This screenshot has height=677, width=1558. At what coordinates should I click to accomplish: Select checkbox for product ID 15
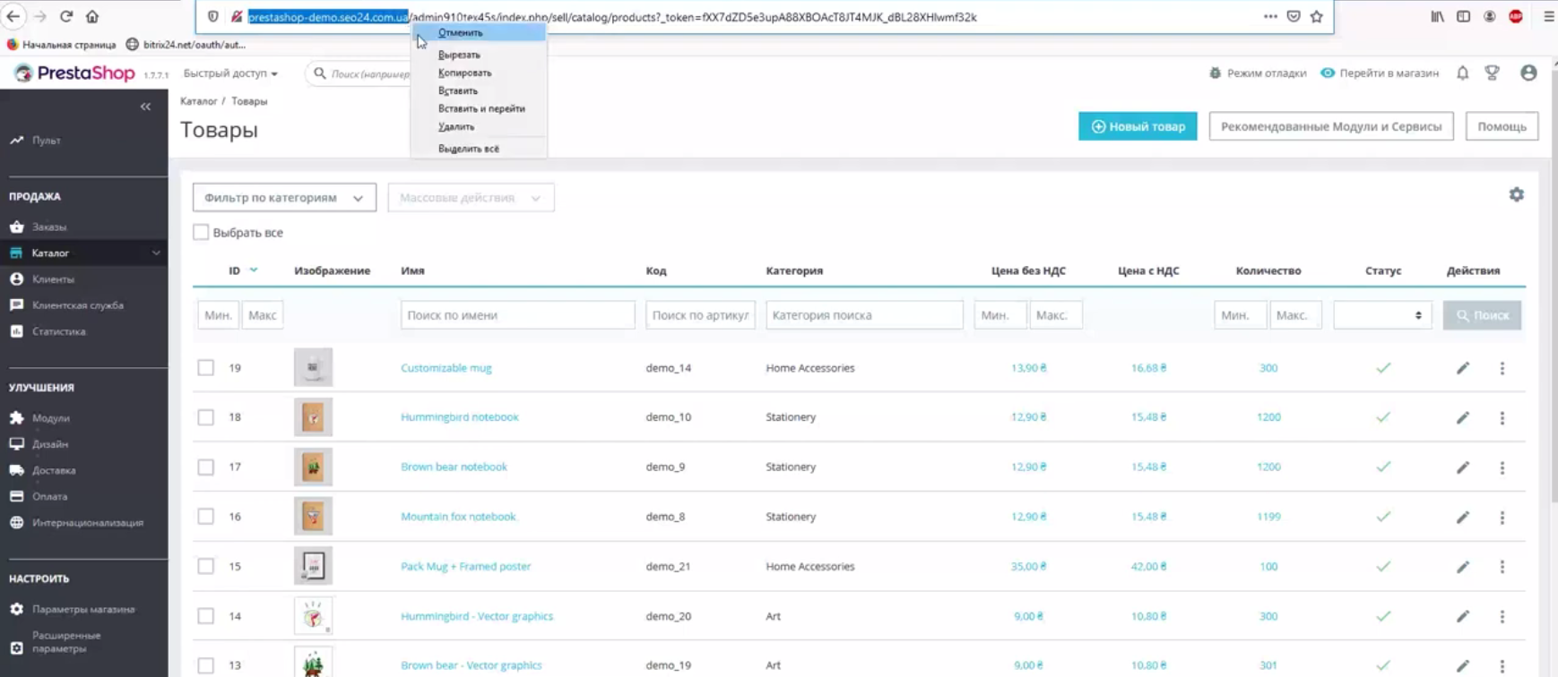click(x=206, y=566)
